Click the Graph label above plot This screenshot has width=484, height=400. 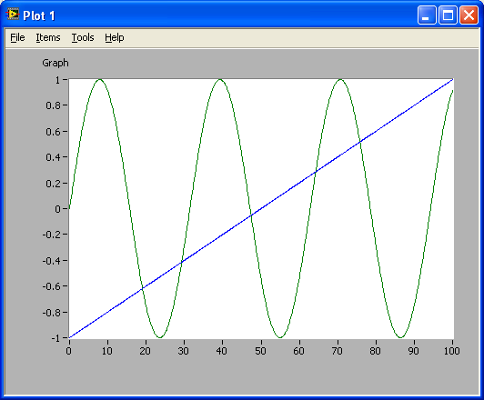pyautogui.click(x=55, y=63)
